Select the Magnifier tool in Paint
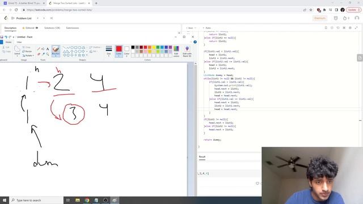The image size is (363, 204). 48,54
